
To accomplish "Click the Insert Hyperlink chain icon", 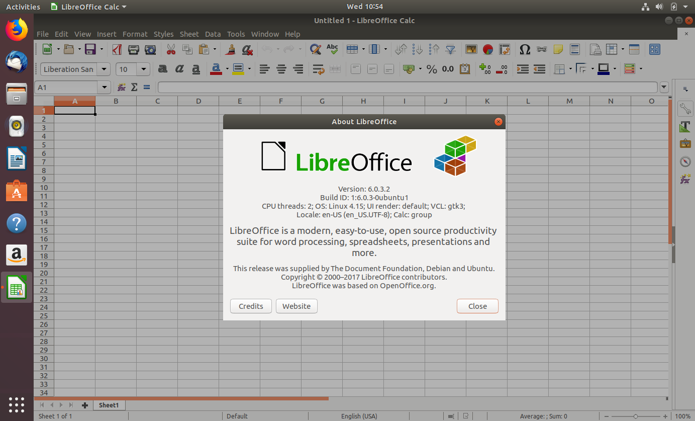I will 541,49.
